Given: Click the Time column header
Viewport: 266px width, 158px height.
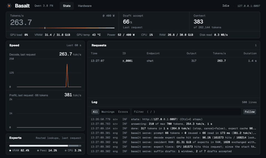Looking at the screenshot, I should coord(94,53).
